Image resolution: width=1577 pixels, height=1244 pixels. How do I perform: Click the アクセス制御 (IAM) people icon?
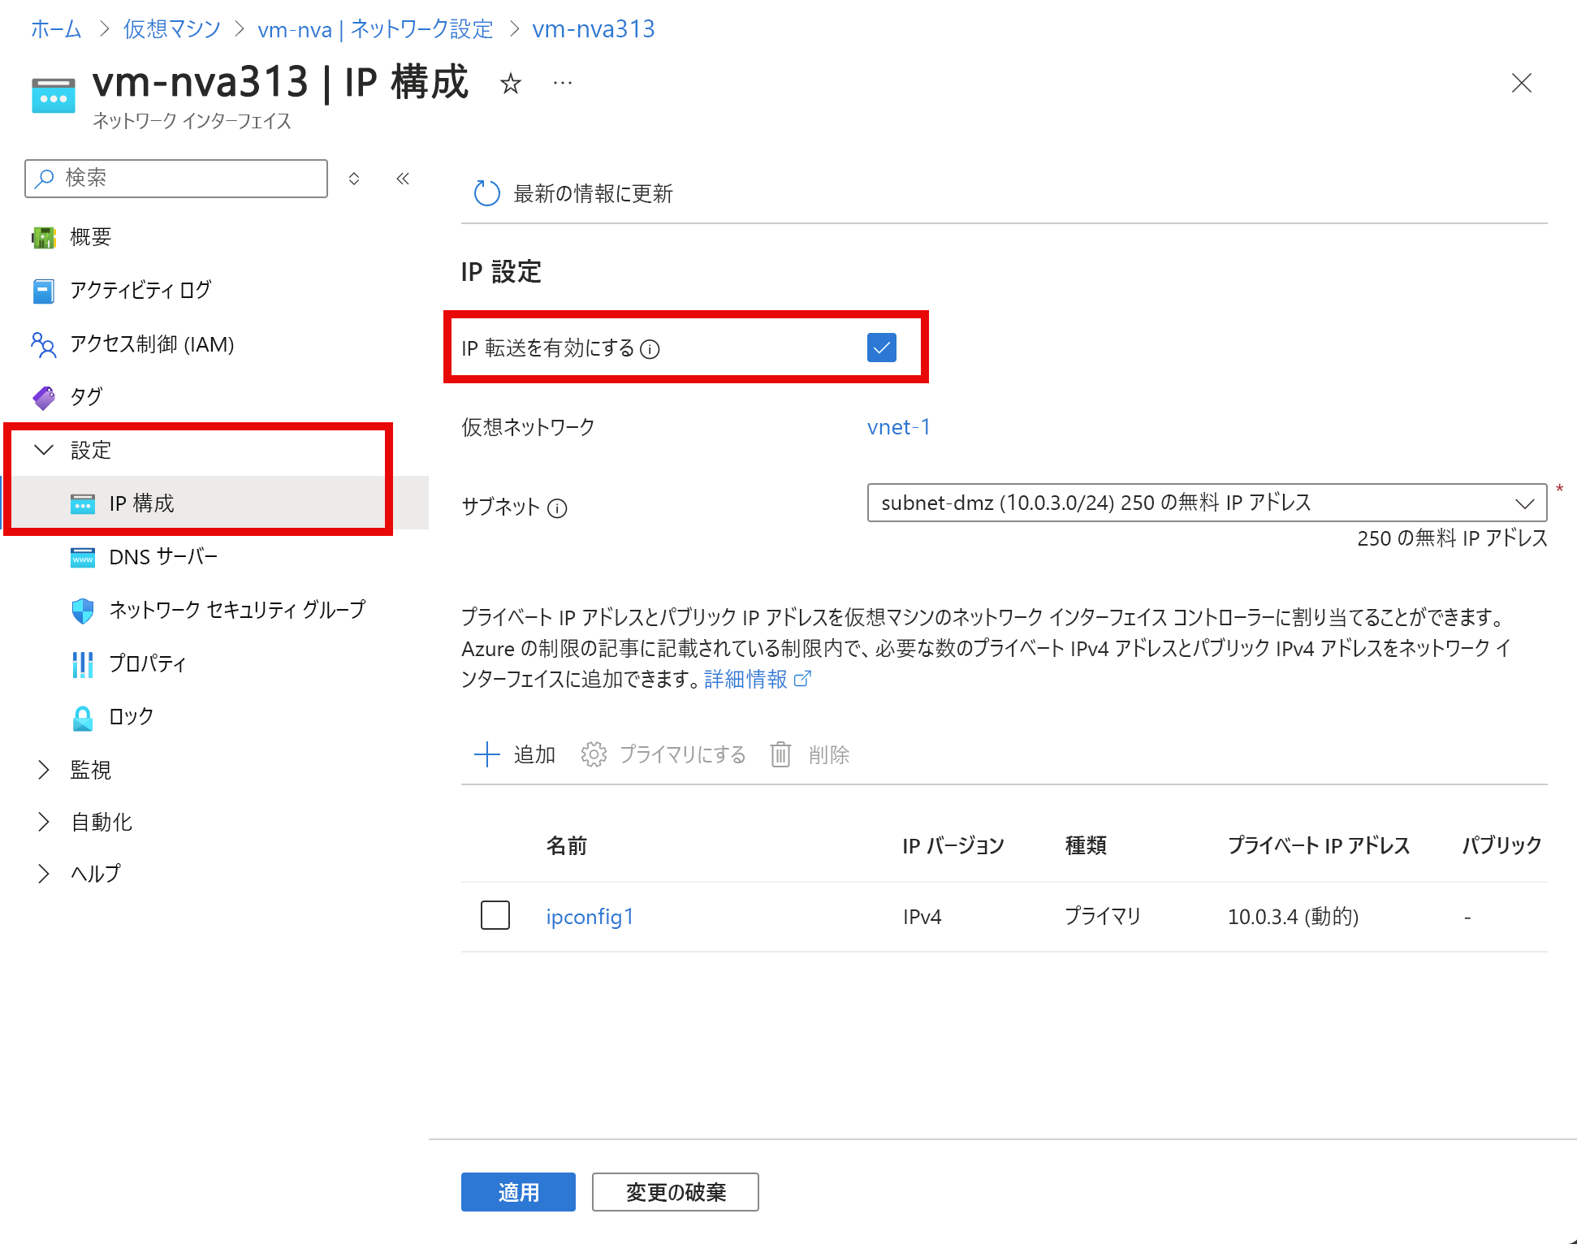click(44, 344)
